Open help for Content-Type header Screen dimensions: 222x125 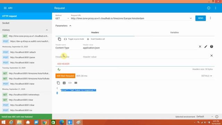212,47
